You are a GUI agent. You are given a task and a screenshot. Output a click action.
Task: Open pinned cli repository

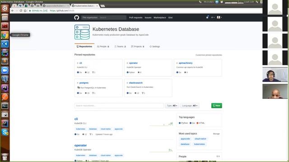(x=80, y=63)
